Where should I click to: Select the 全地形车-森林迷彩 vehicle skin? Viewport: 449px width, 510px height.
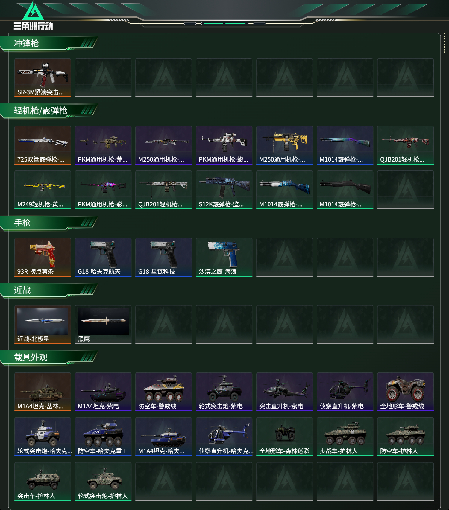[x=285, y=437]
